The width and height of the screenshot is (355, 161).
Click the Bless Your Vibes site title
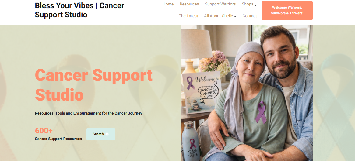[79, 10]
